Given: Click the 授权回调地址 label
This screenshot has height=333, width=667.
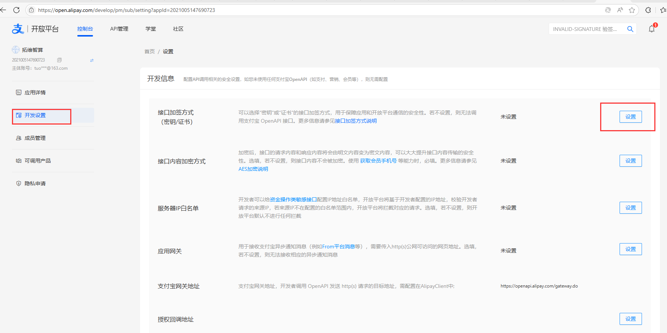Looking at the screenshot, I should pyautogui.click(x=176, y=319).
